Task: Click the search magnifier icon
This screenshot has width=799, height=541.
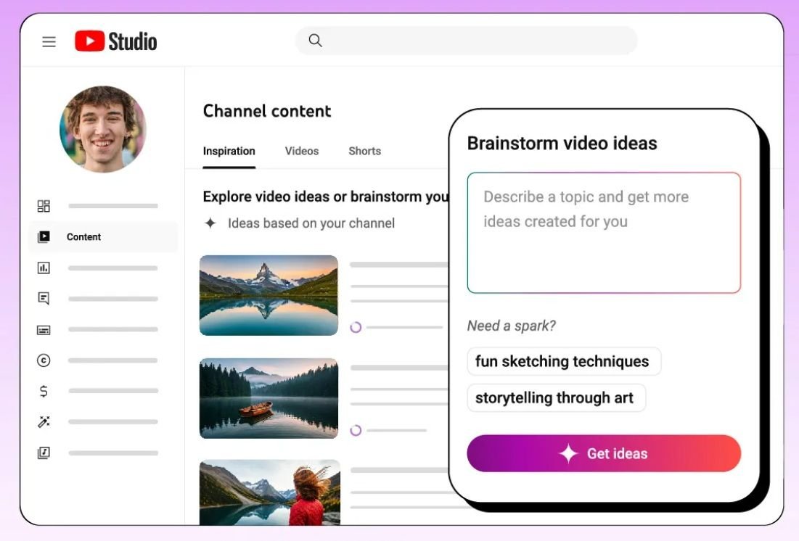Action: pos(315,41)
